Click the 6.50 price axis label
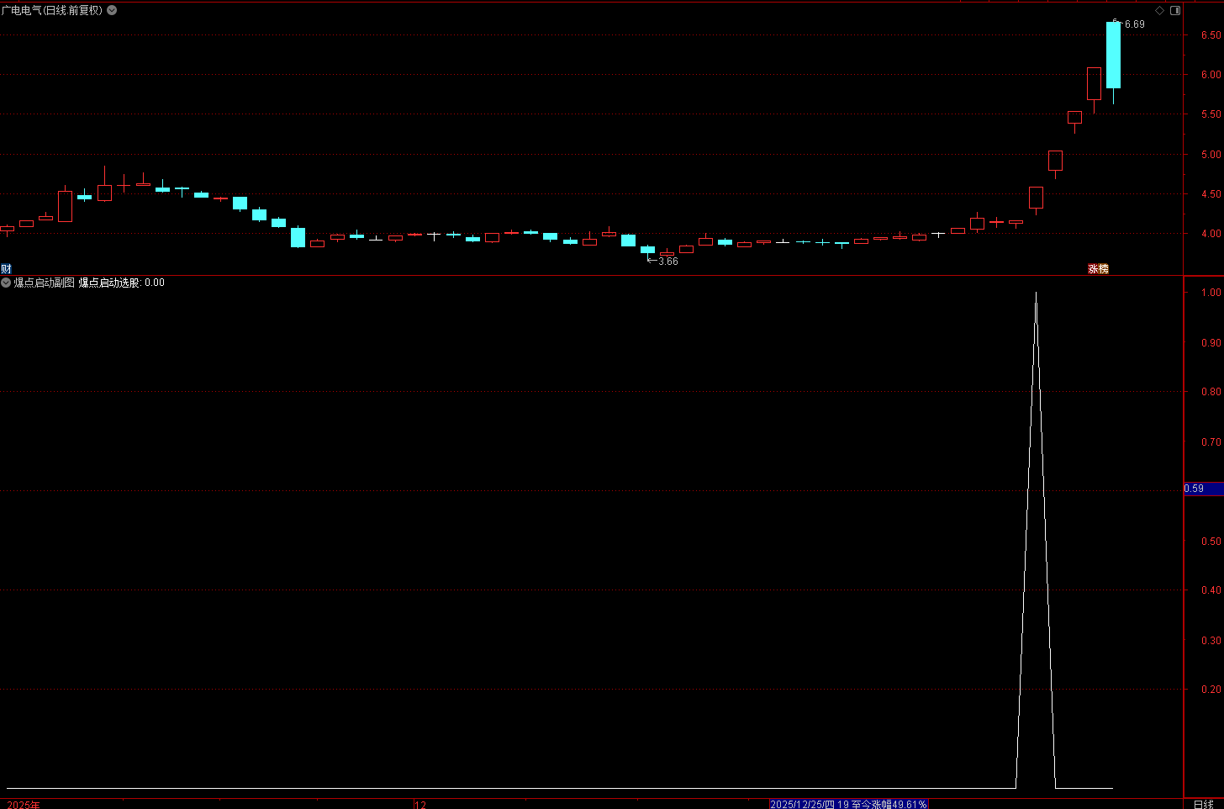The height and width of the screenshot is (809, 1224). pyautogui.click(x=1211, y=35)
